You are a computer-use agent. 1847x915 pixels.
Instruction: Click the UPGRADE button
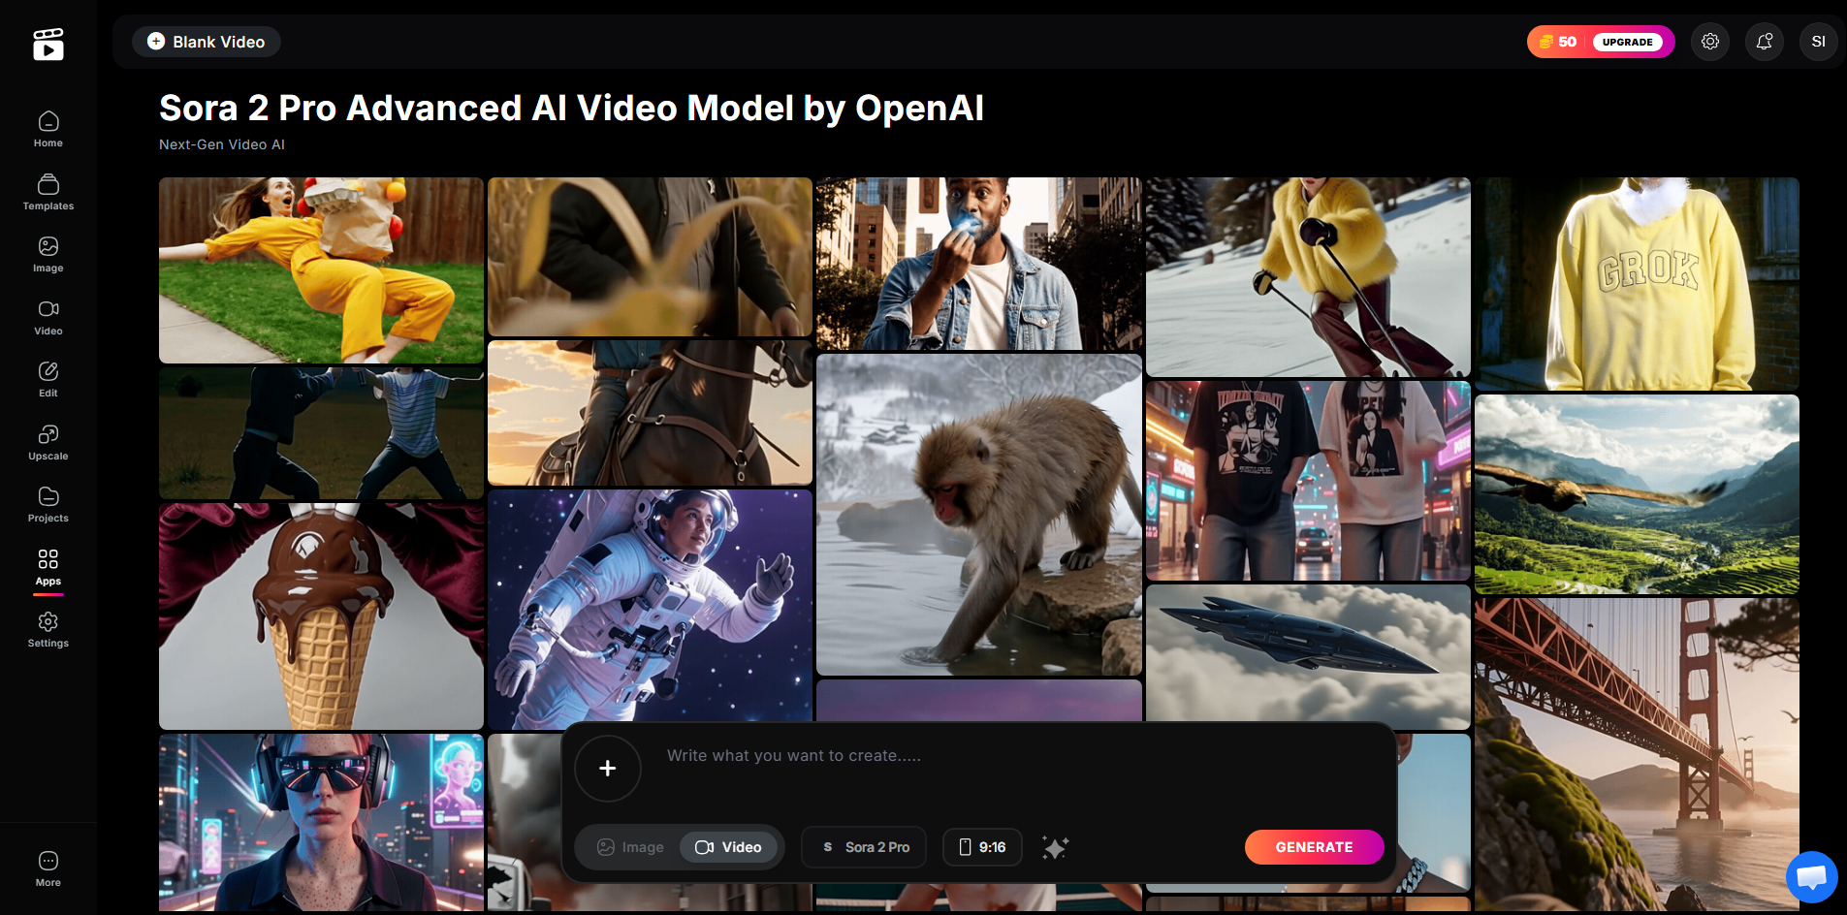tap(1627, 42)
